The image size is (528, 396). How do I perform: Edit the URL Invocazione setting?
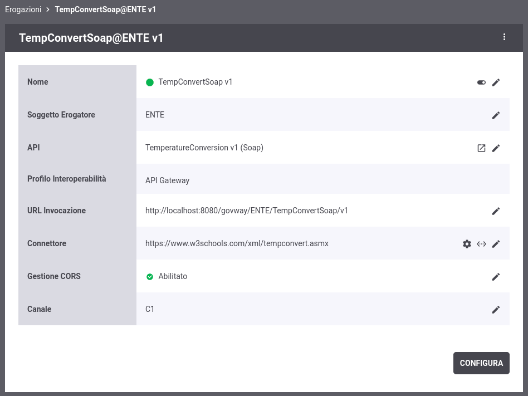496,211
